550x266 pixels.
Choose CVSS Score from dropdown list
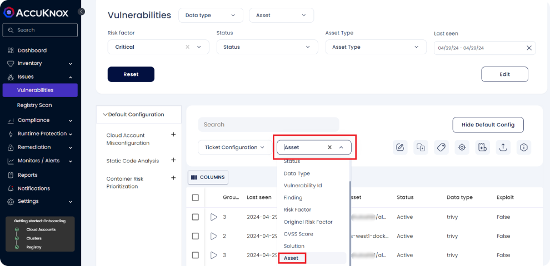coord(298,234)
